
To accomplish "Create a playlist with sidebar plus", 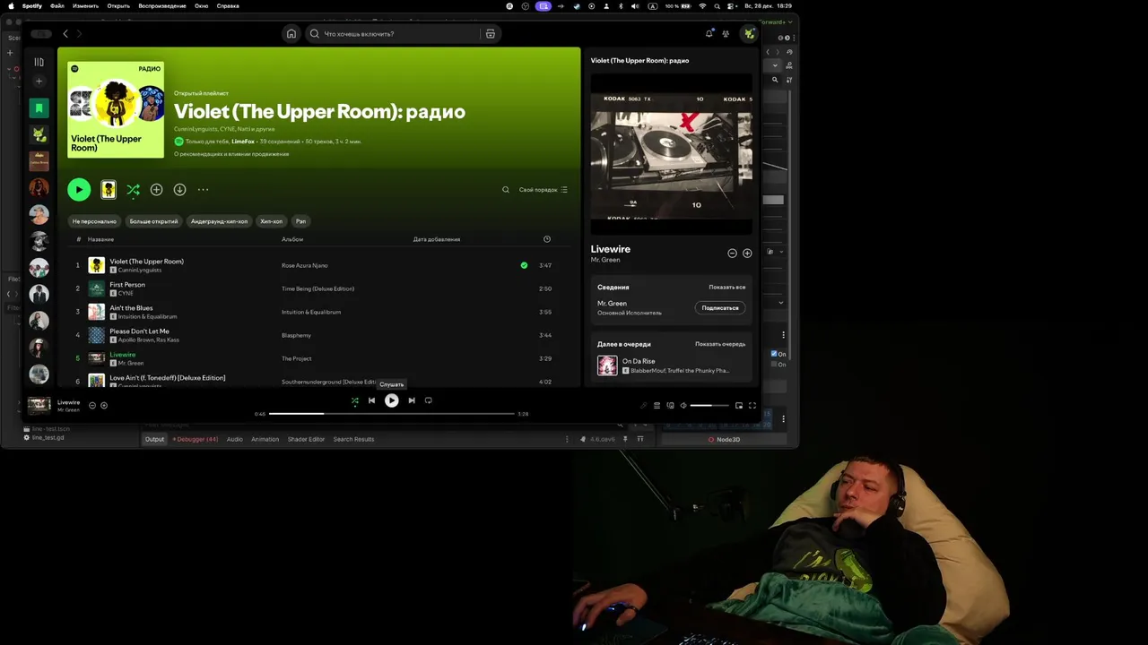I will [39, 82].
